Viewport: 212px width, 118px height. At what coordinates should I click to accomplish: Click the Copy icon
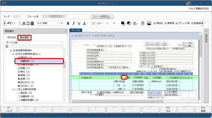(28, 23)
